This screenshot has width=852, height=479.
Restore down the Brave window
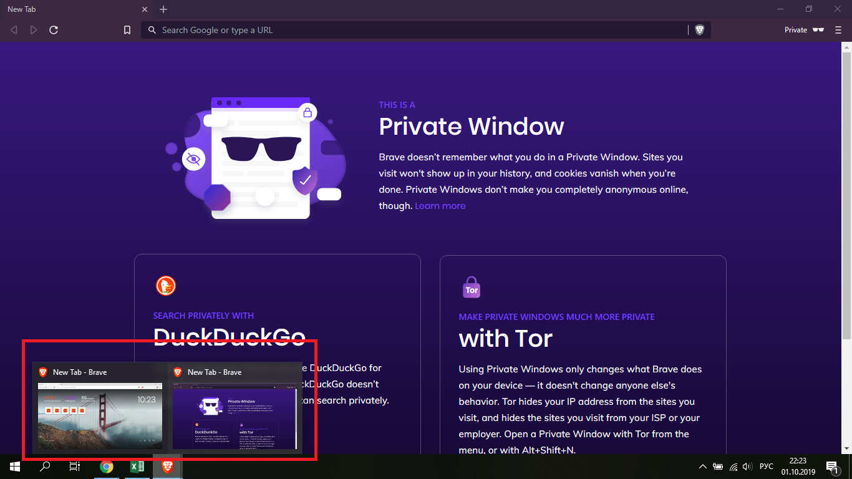click(809, 9)
